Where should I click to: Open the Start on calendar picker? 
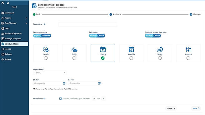[x=64, y=83]
